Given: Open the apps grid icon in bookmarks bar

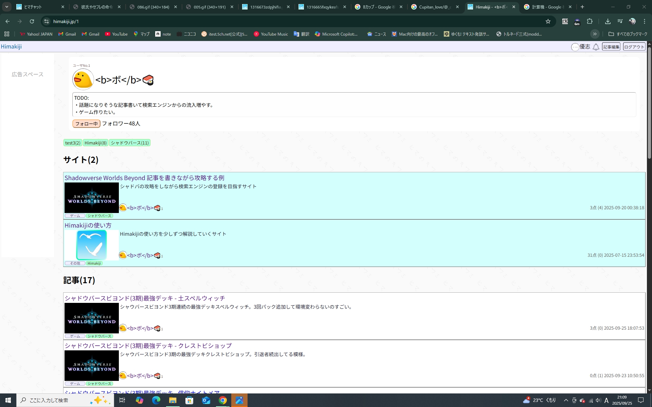Looking at the screenshot, I should (7, 34).
